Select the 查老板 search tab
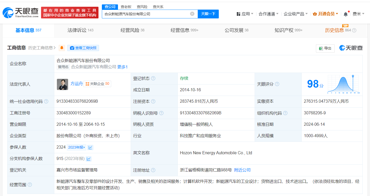This screenshot has width=370, height=196. tap(126, 7)
